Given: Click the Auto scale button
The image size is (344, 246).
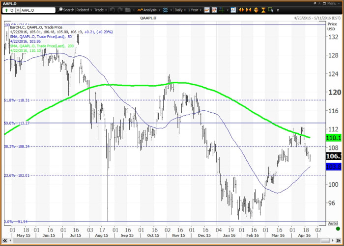Looking at the screenshot, I should [x=332, y=223].
